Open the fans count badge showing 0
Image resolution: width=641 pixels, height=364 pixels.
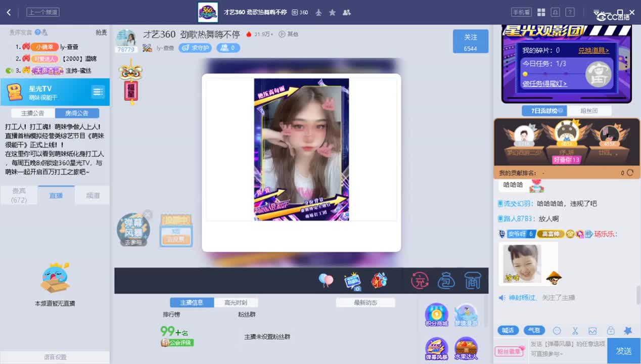click(228, 48)
